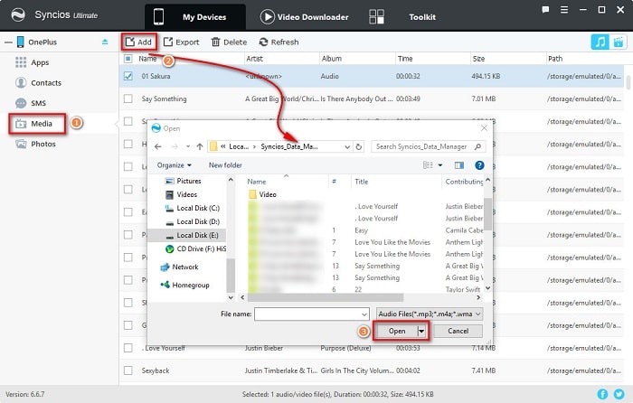
Task: Click New folder in the dialog
Action: 225,165
